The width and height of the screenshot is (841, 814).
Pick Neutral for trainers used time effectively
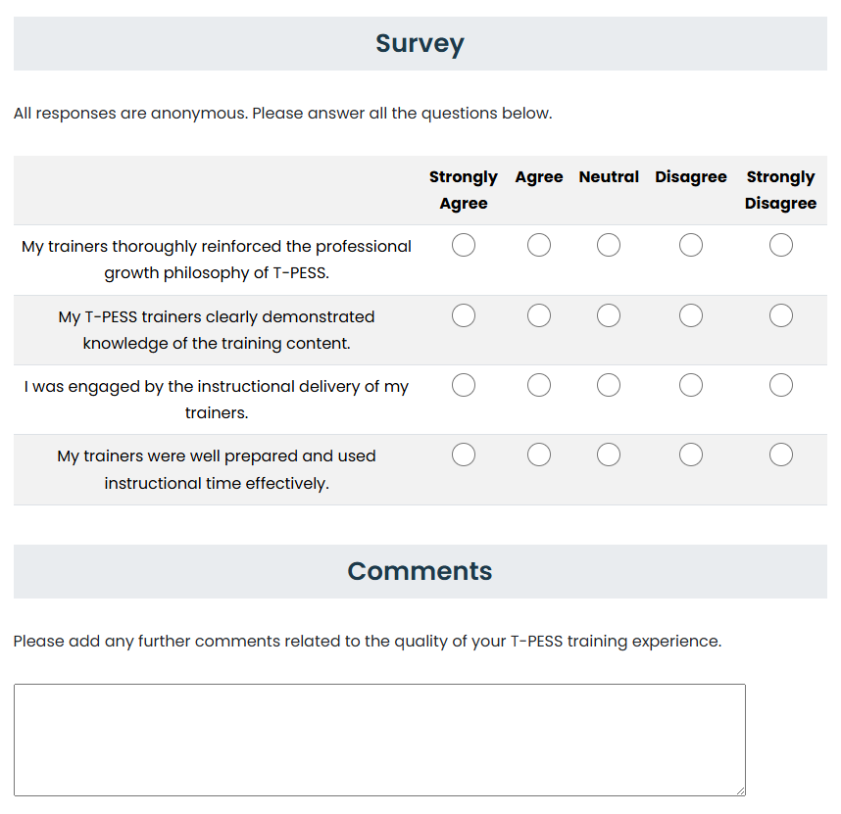tap(609, 455)
